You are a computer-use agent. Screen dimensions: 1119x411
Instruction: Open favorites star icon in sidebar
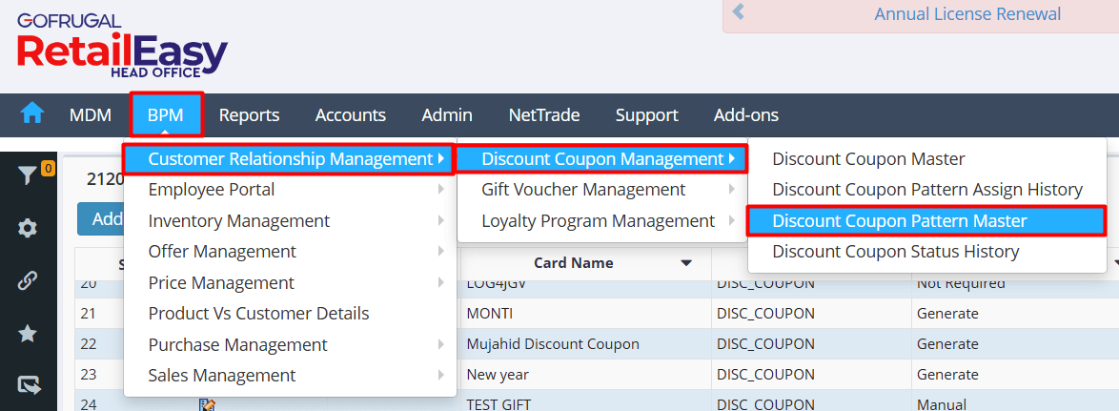point(28,333)
